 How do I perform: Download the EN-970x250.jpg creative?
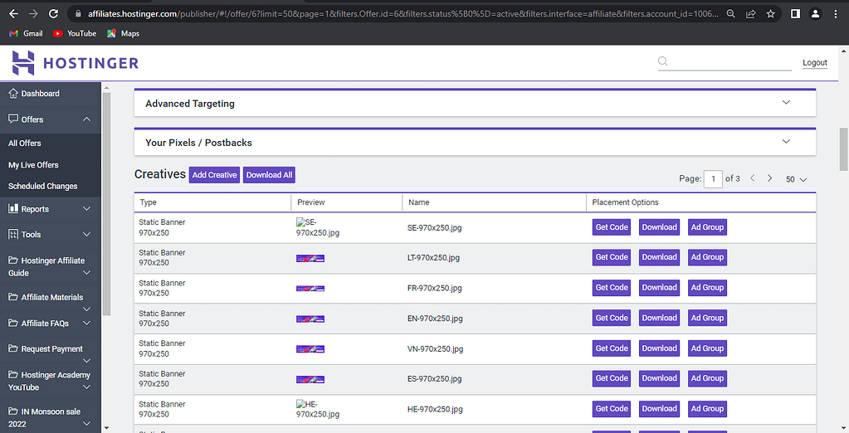(x=660, y=318)
